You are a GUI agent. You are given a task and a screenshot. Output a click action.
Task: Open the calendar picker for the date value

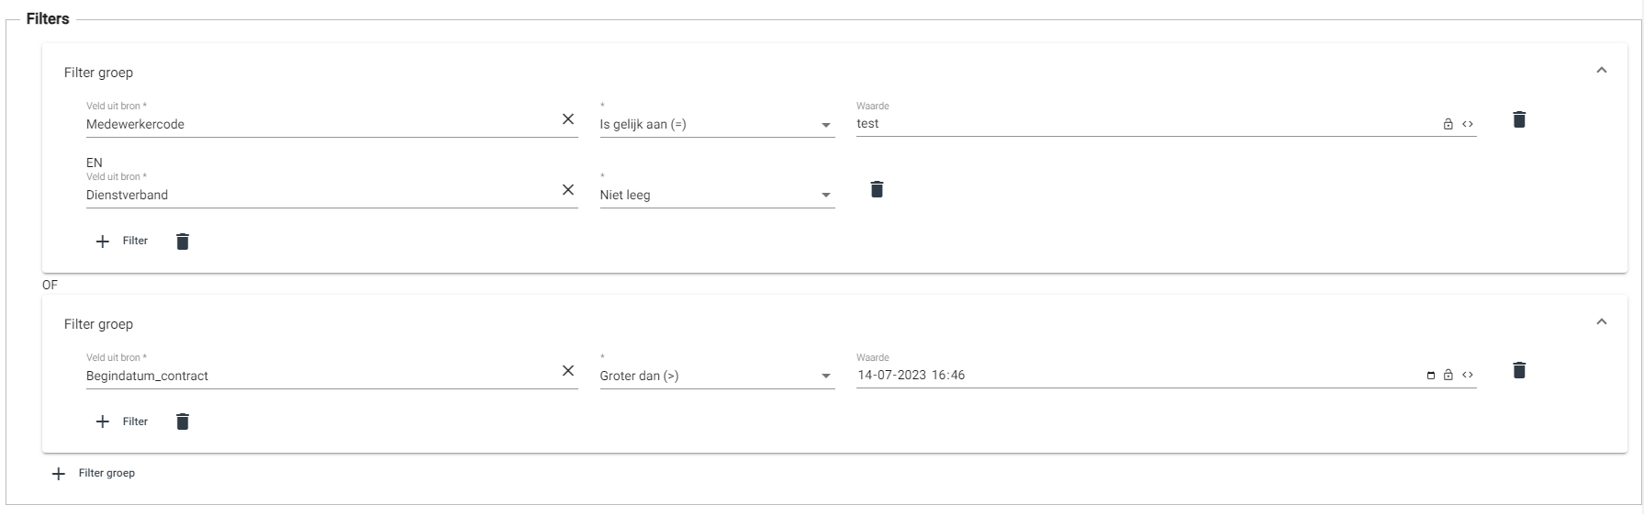(1431, 376)
